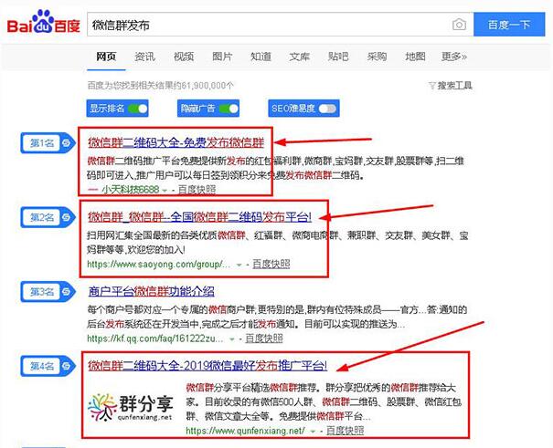Switch to the 资讯 tab
The height and width of the screenshot is (448, 553).
pos(144,57)
